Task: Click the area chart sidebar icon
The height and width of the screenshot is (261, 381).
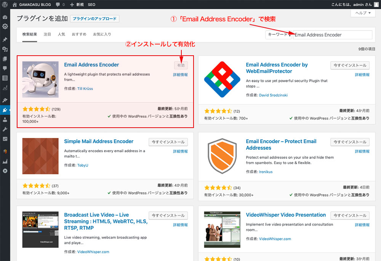Action: [x=5, y=161]
